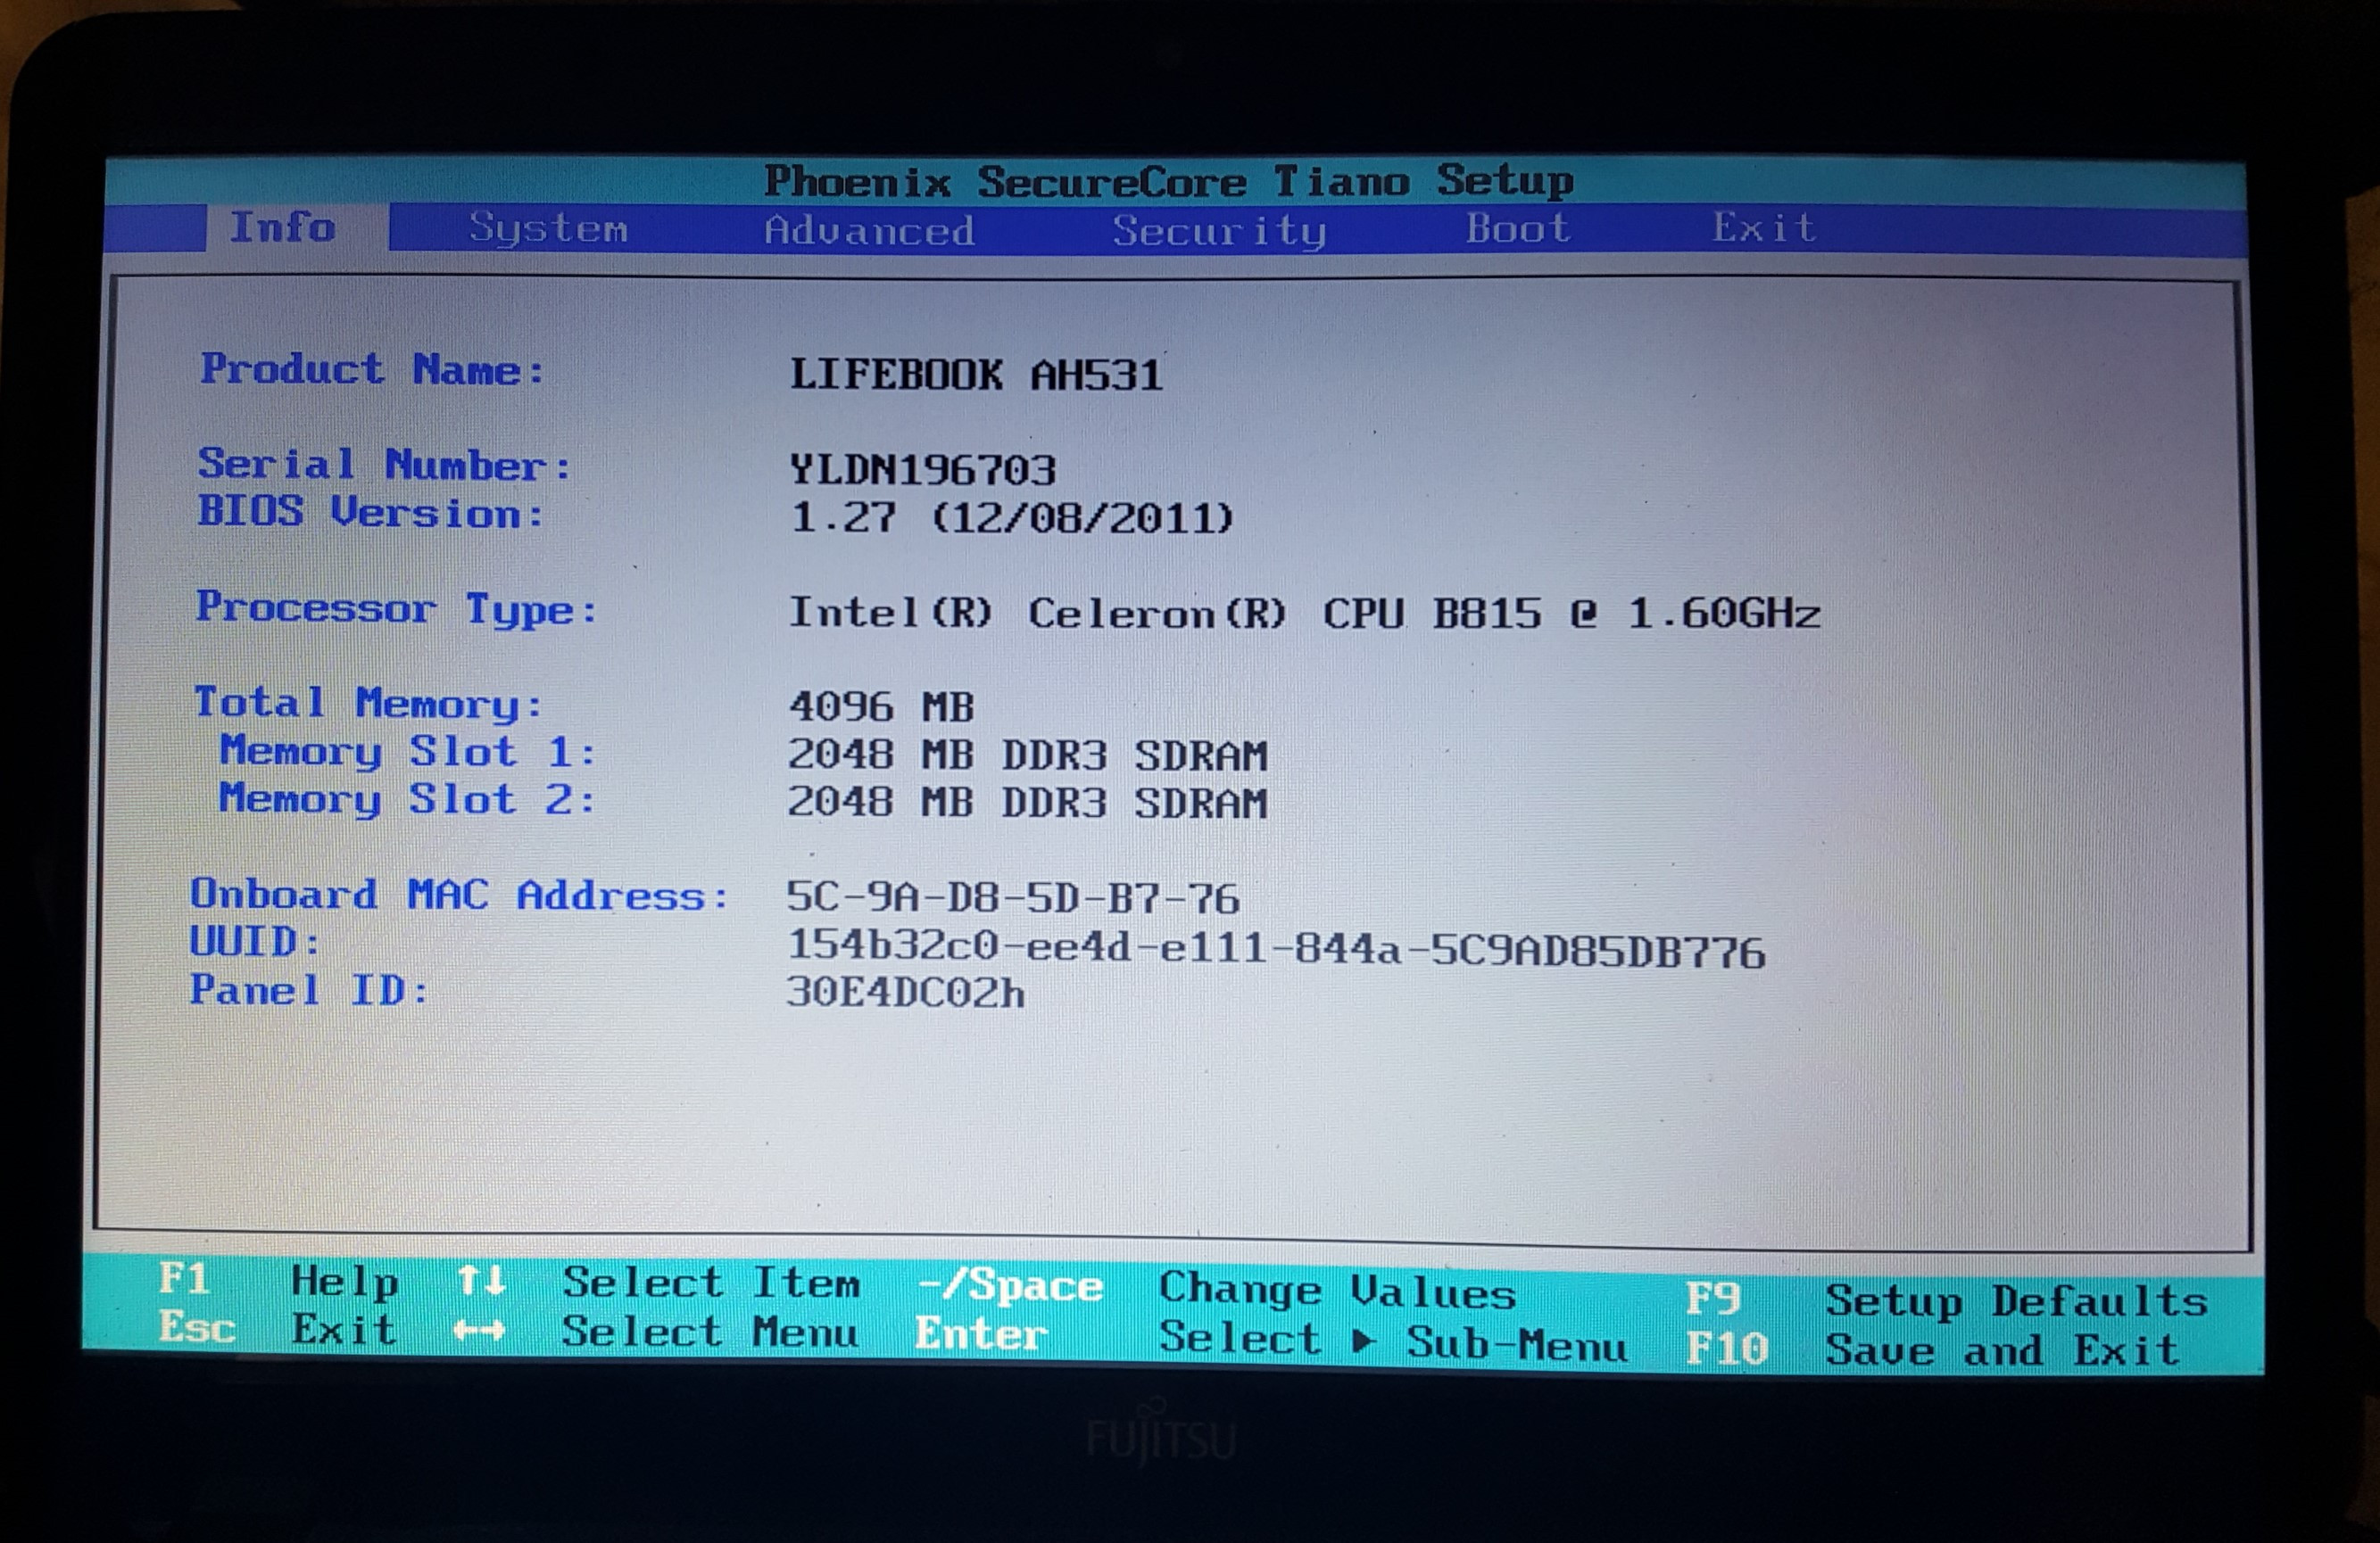Select the Security tab
Viewport: 2380px width, 1543px height.
(x=1218, y=230)
